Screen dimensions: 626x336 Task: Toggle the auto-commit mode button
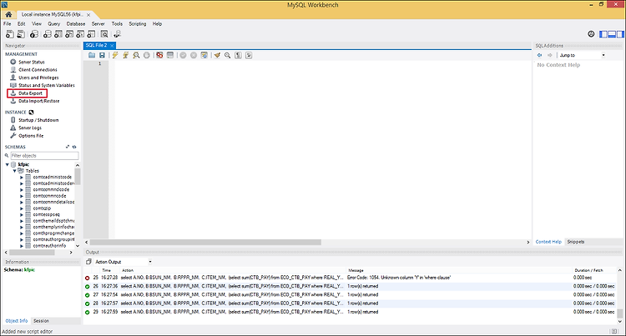point(204,55)
